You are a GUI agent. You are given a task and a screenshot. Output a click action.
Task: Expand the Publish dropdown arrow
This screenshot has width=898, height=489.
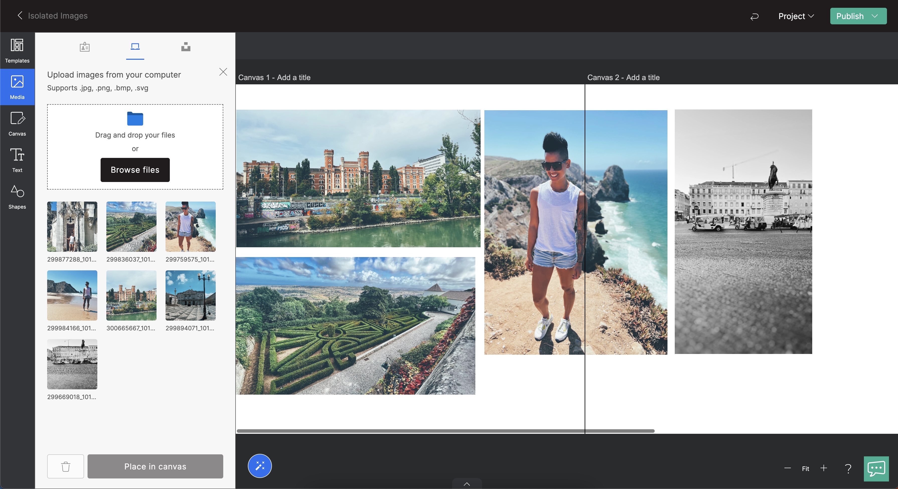875,16
